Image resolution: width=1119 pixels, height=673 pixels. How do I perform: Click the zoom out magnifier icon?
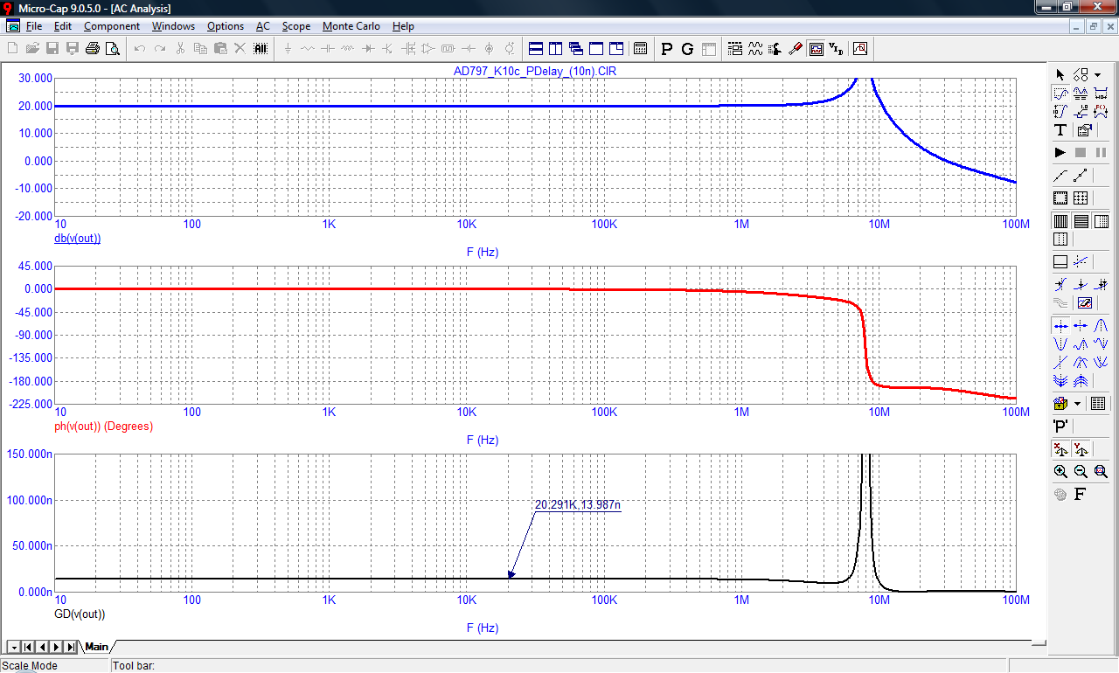1081,471
